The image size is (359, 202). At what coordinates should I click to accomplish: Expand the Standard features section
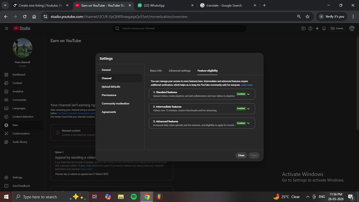pos(248,94)
